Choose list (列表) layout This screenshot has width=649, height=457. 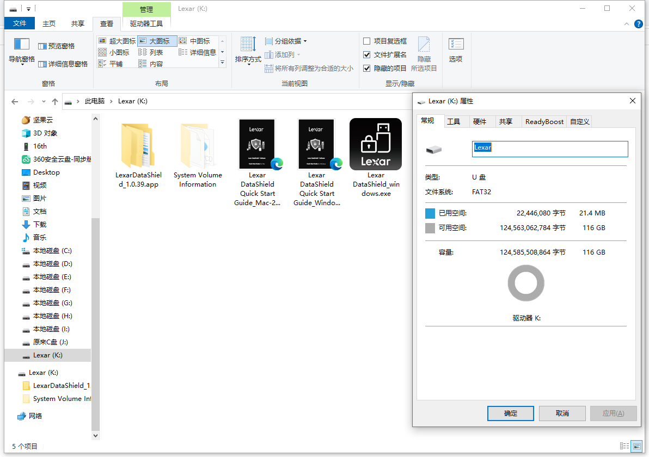(151, 52)
